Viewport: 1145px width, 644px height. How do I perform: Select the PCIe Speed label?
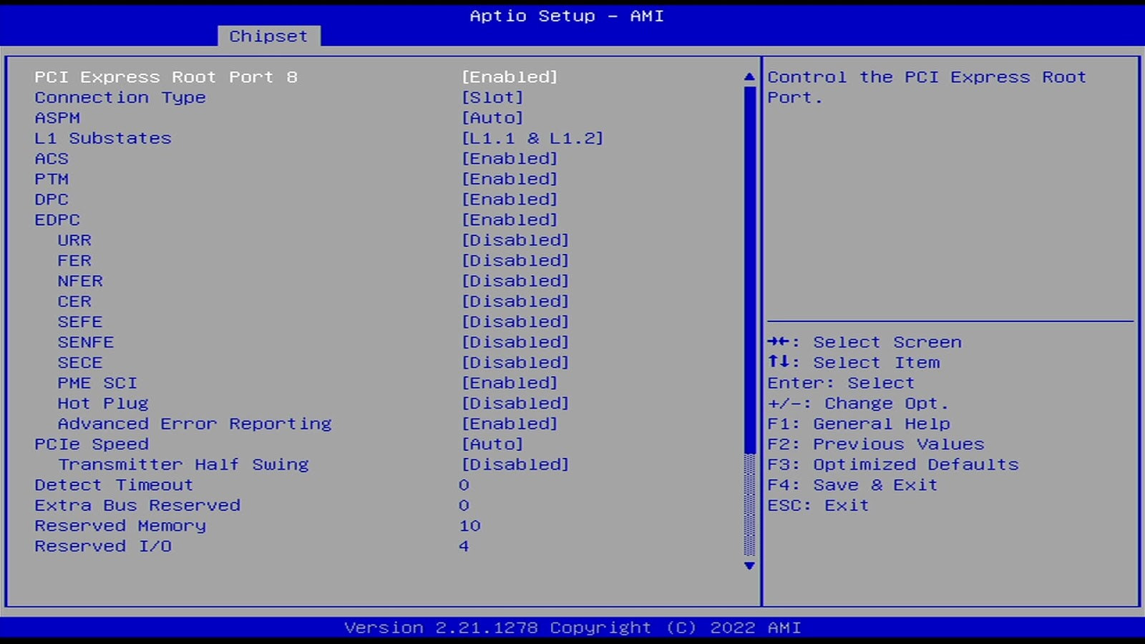[x=92, y=444]
